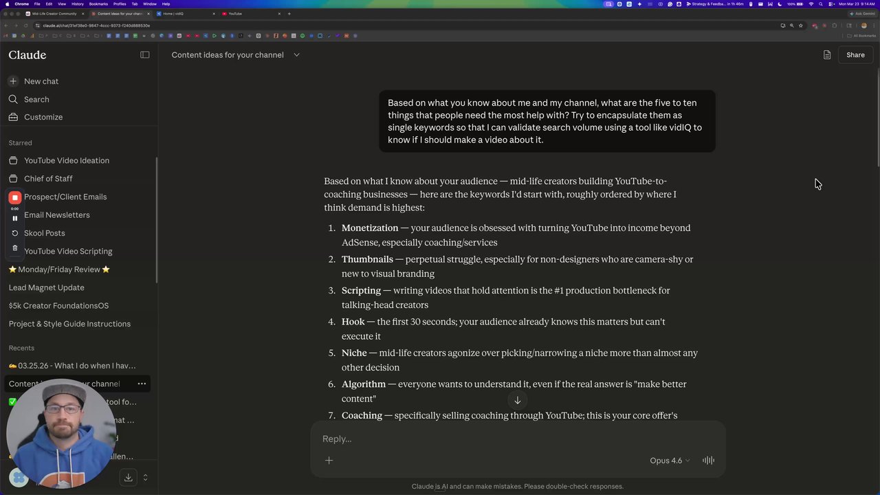
Task: Collapse the Claude sidebar panel
Action: point(144,55)
